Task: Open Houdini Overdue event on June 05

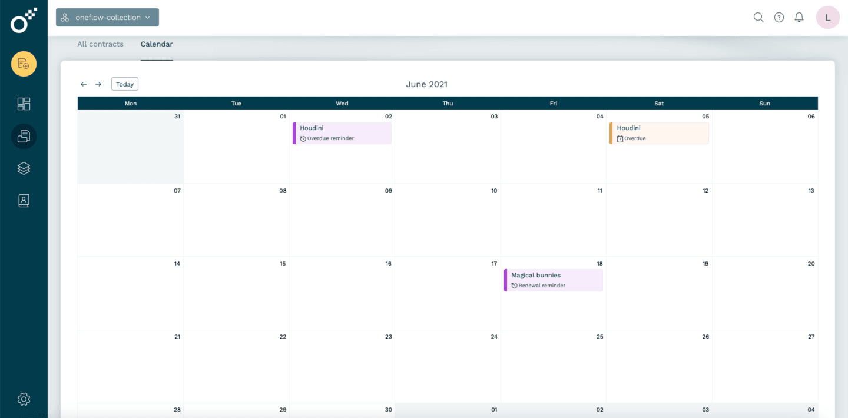Action: click(659, 133)
